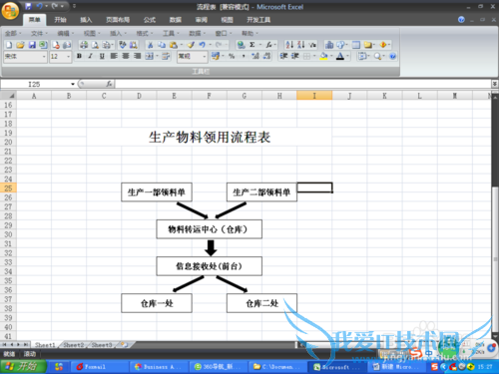Increase indent in the toolbar

click(295, 56)
